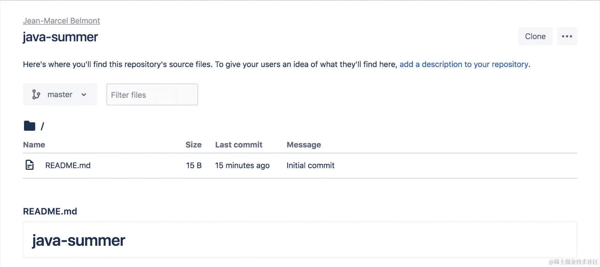Click the java-summer heading in README preview
This screenshot has width=600, height=267.
coord(78,241)
